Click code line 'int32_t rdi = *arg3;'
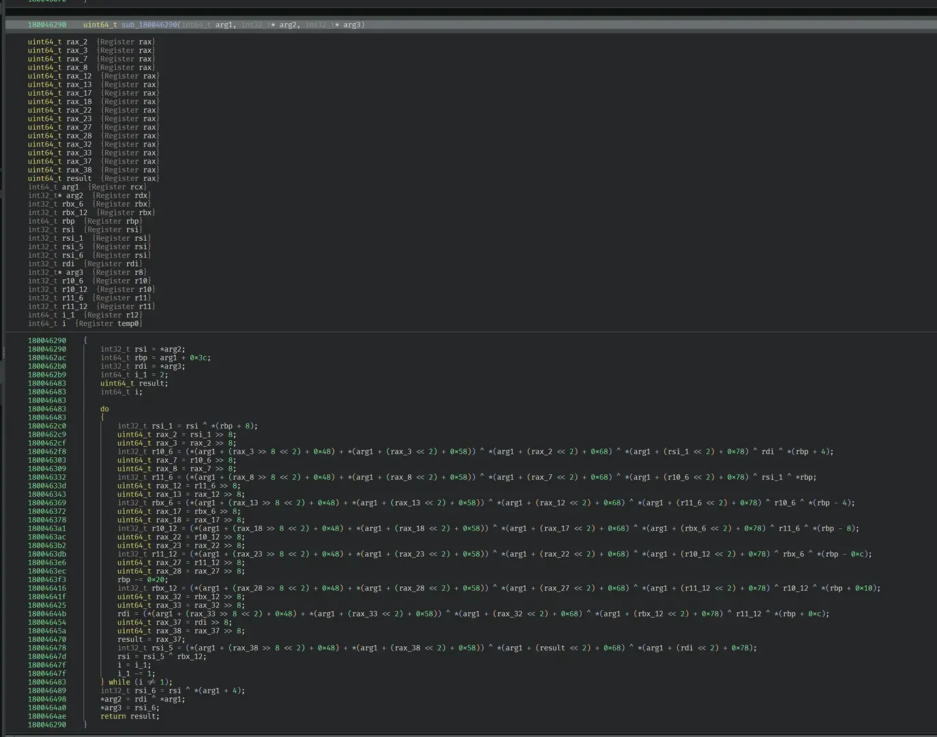 pyautogui.click(x=143, y=366)
